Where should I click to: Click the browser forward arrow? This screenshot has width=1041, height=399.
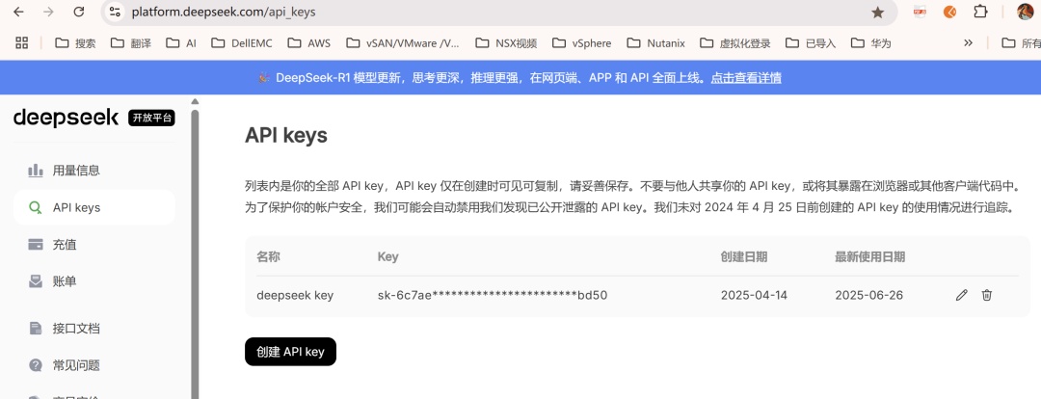click(48, 12)
